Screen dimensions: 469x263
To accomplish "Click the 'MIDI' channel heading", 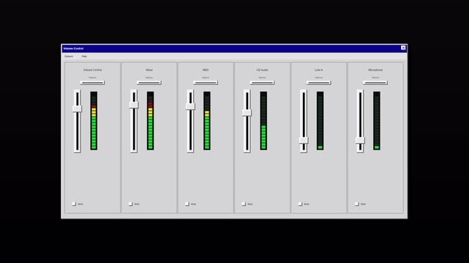I will (206, 70).
